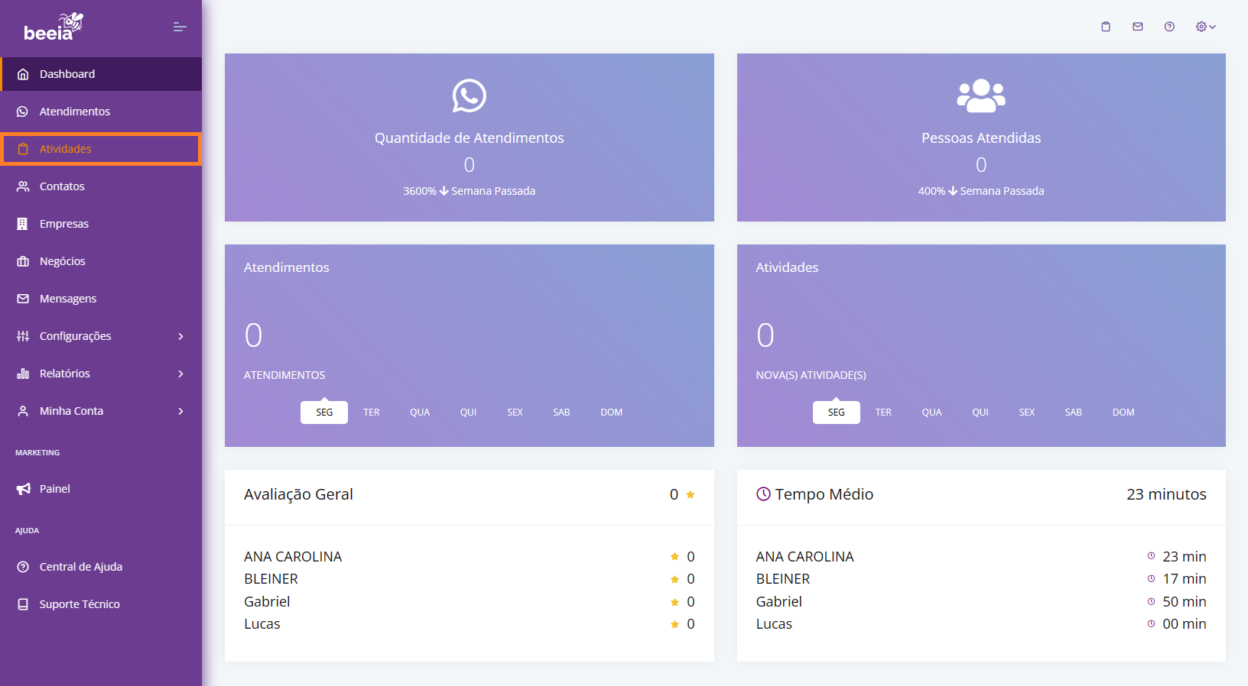
Task: Expand the Configurações submenu
Action: (181, 336)
